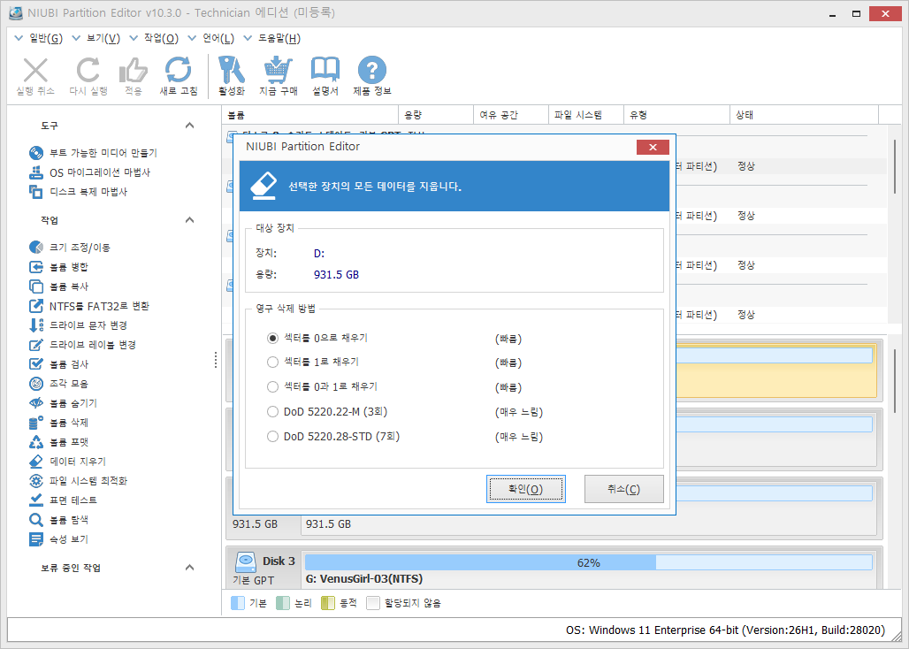This screenshot has width=909, height=649.
Task: Choose 볼륨 삭제 in sidebar
Action: pyautogui.click(x=58, y=423)
